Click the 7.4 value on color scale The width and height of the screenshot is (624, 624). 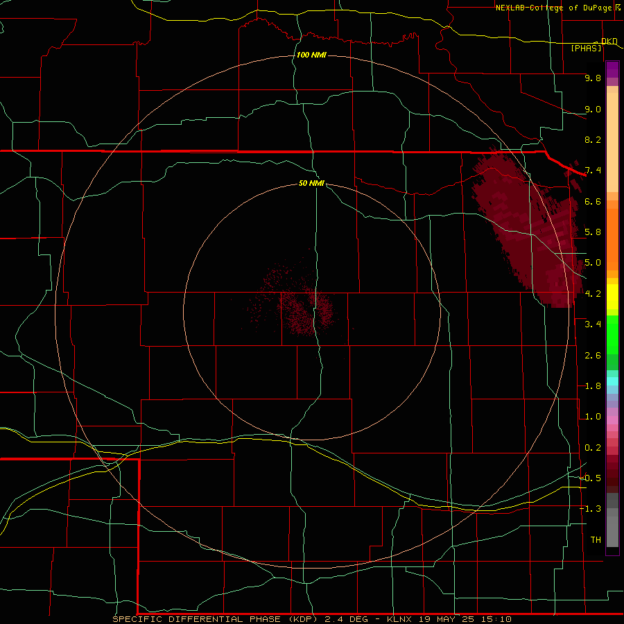tap(593, 171)
